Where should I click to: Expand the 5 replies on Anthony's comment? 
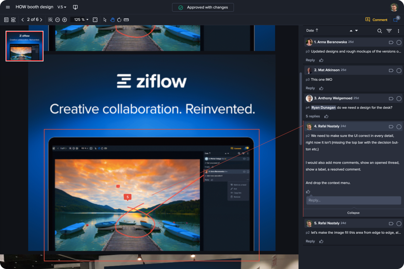pos(313,116)
